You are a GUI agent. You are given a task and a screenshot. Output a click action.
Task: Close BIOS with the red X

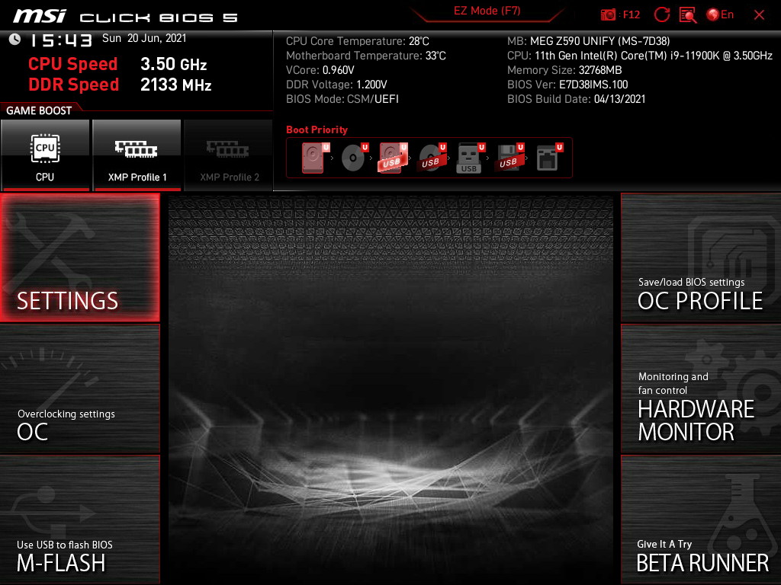pos(759,15)
